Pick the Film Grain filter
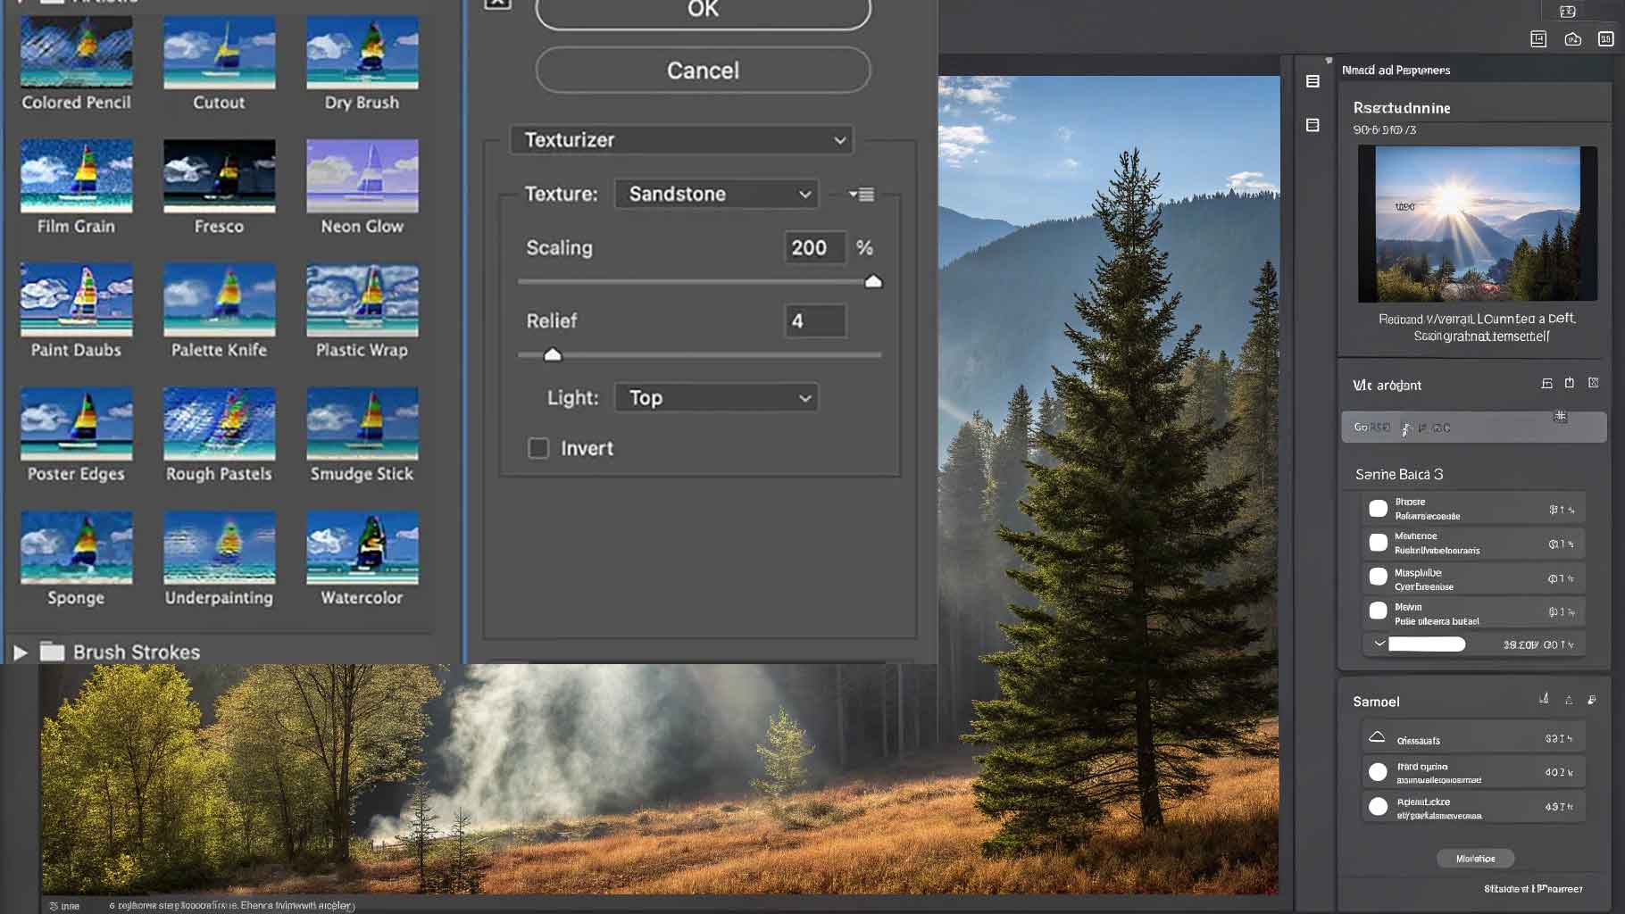 (76, 176)
